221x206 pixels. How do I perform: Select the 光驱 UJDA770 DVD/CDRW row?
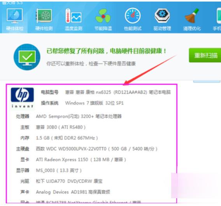61,181
